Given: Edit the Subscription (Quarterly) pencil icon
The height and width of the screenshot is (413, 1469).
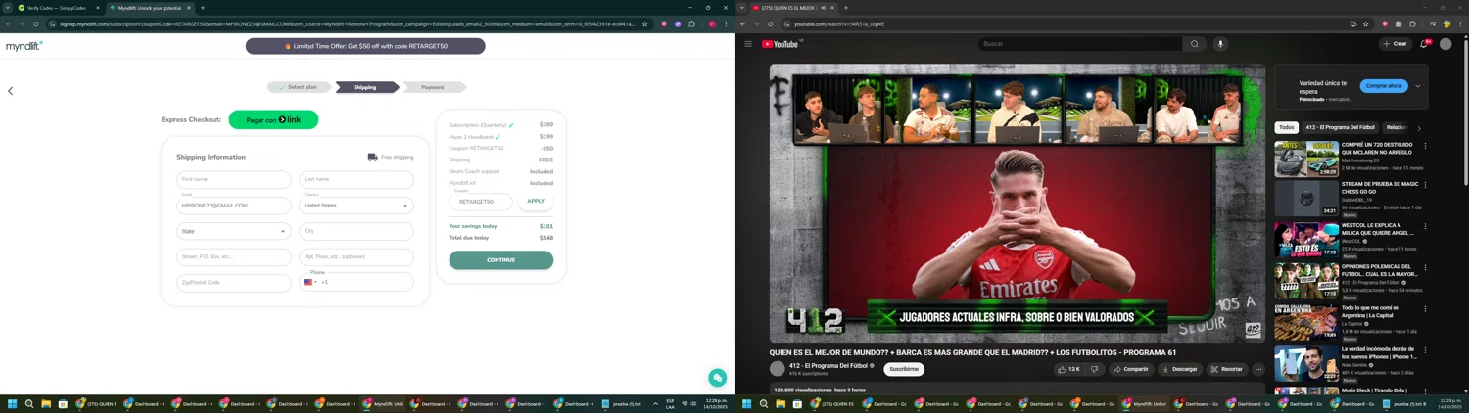Looking at the screenshot, I should 511,125.
